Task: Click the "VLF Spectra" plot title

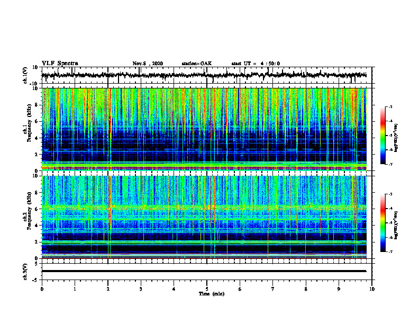Action: [x=60, y=64]
